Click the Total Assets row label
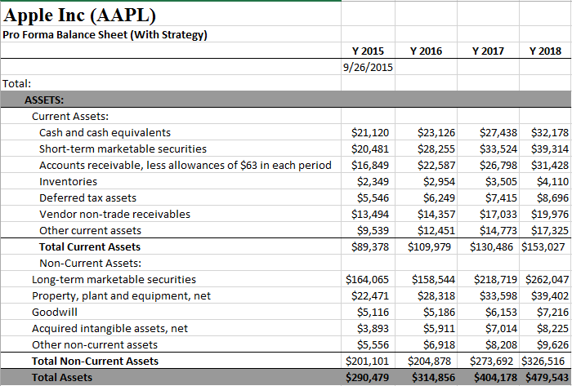The width and height of the screenshot is (572, 386). (62, 377)
